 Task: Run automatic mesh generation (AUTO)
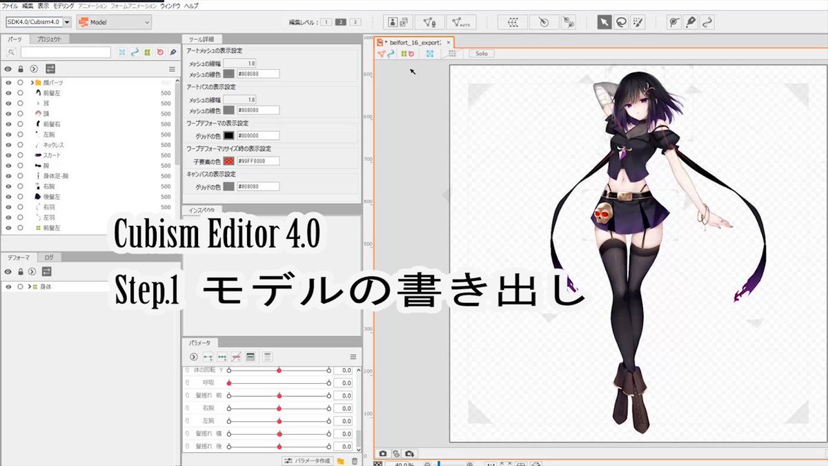point(461,22)
